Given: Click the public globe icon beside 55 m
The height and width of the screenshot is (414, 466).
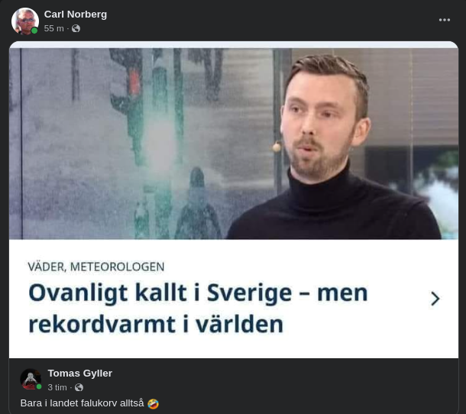Looking at the screenshot, I should pos(76,28).
